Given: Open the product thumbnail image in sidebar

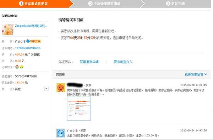Looking at the screenshot, I should point(8,30).
